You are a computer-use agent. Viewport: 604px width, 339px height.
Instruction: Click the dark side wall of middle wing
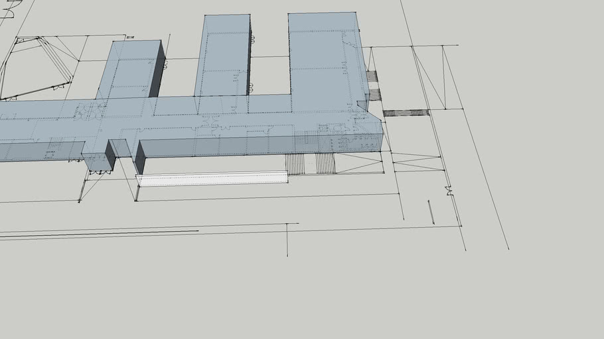[x=250, y=60]
